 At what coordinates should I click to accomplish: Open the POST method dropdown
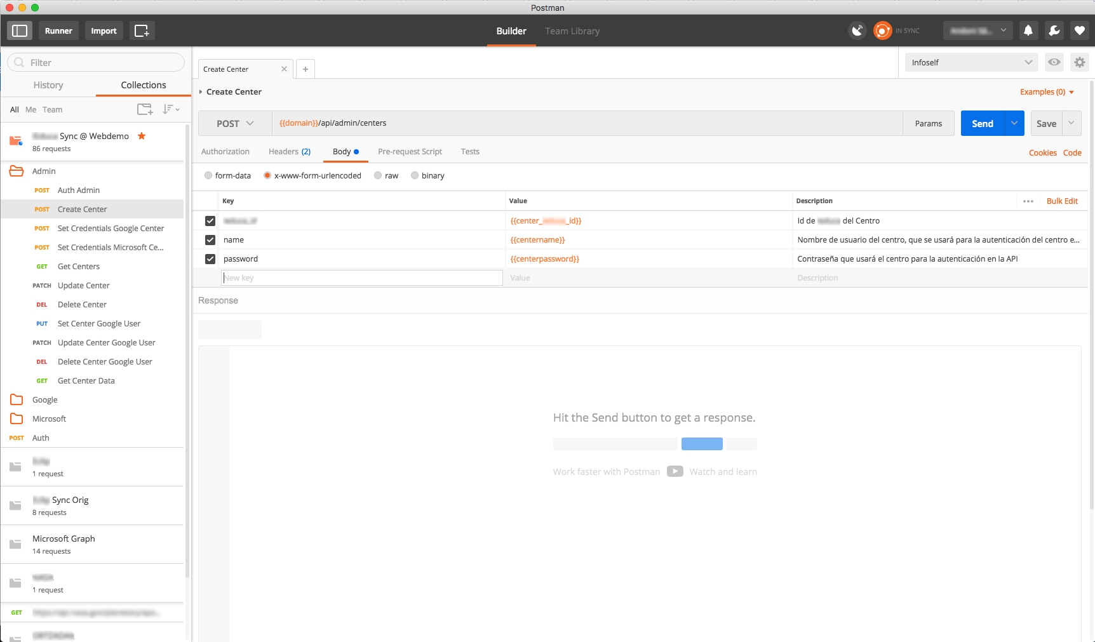235,123
